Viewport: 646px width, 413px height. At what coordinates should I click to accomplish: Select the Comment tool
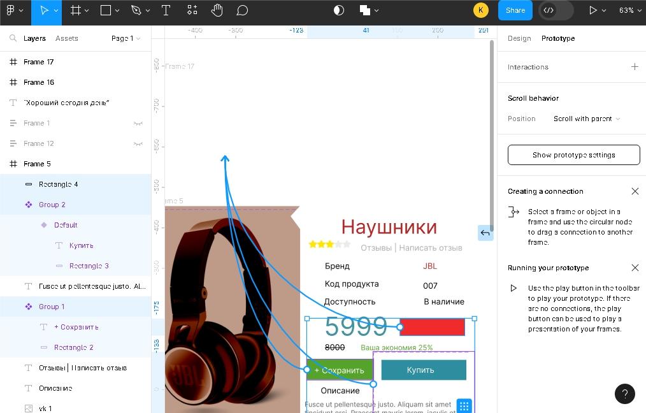click(x=242, y=10)
